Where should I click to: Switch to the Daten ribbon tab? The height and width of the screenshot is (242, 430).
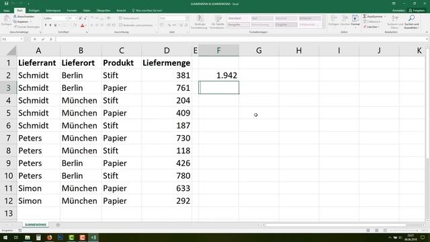point(87,11)
